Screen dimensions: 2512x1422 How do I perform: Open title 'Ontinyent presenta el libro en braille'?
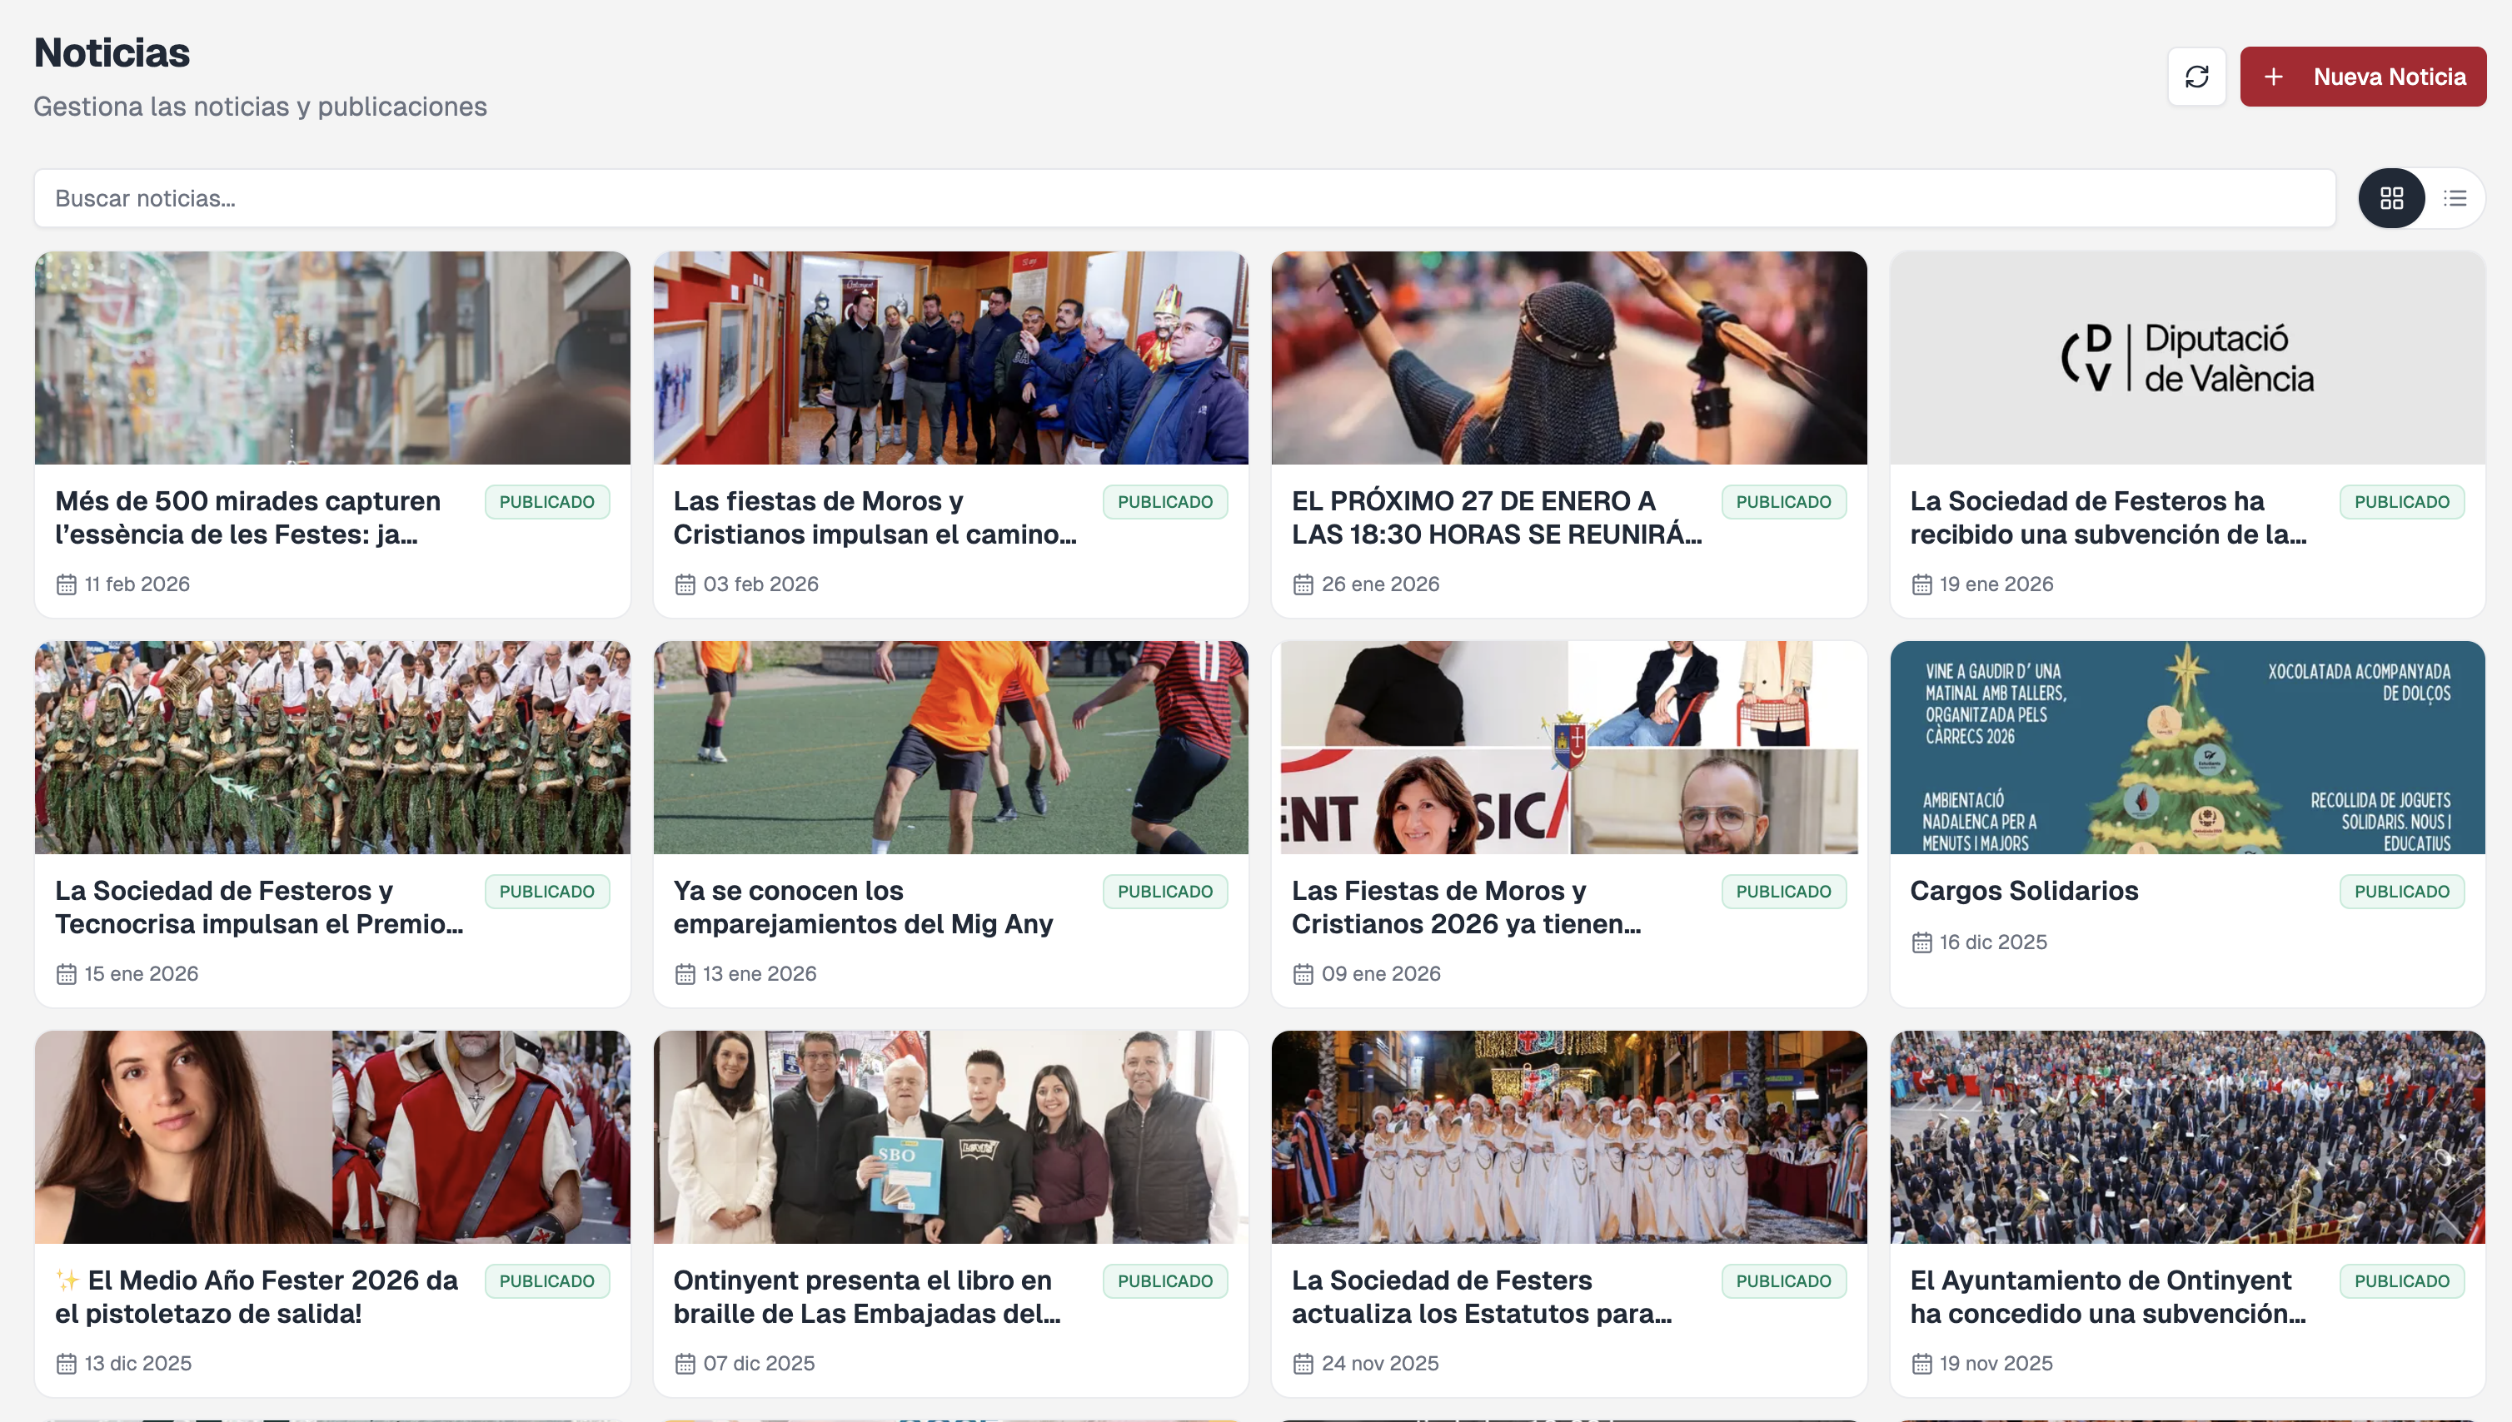pos(867,1297)
